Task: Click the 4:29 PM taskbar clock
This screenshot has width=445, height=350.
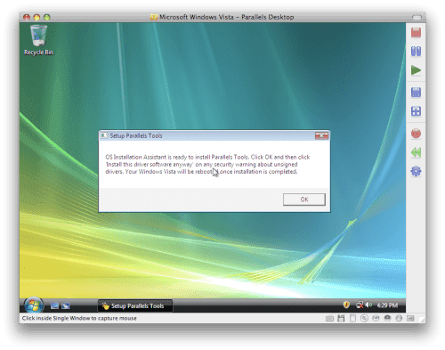Action: [x=387, y=305]
